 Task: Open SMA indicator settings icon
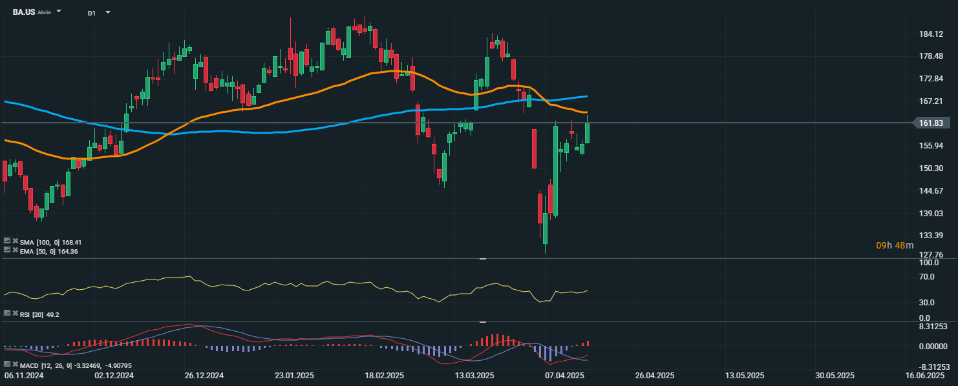point(7,241)
